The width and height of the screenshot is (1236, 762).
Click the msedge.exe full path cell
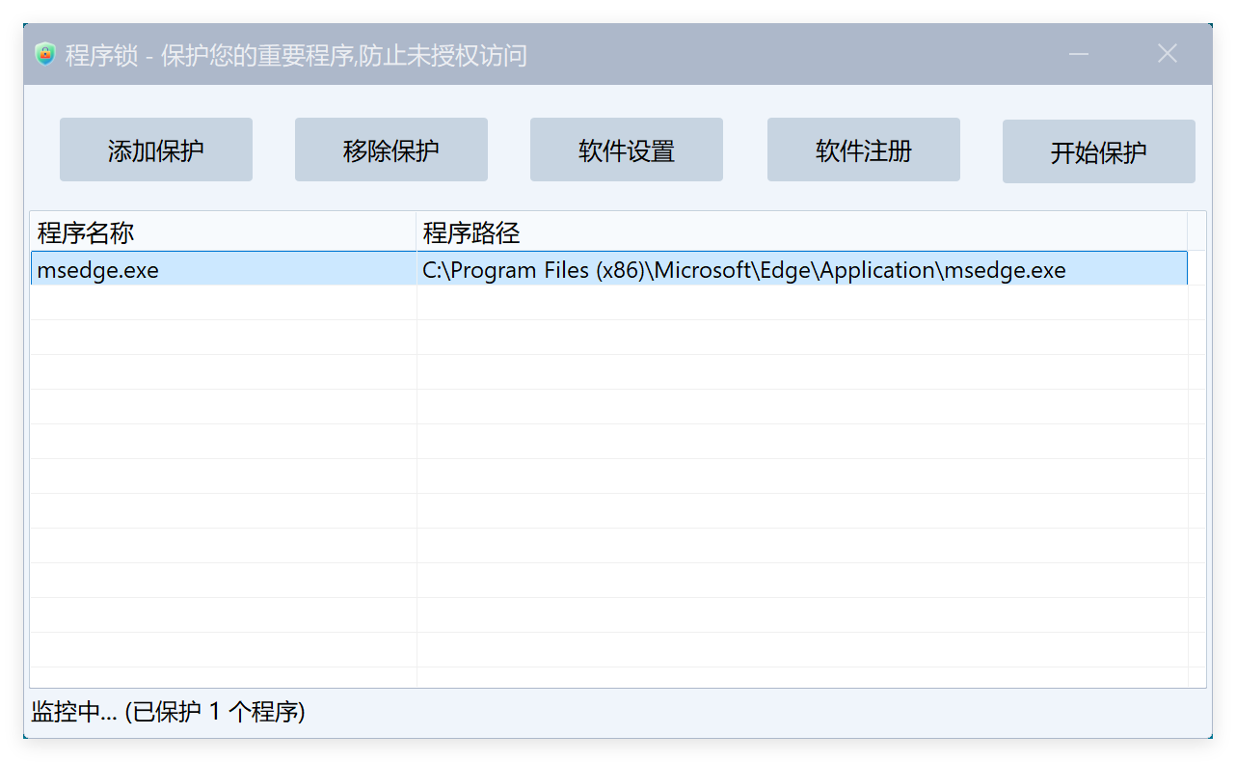744,270
